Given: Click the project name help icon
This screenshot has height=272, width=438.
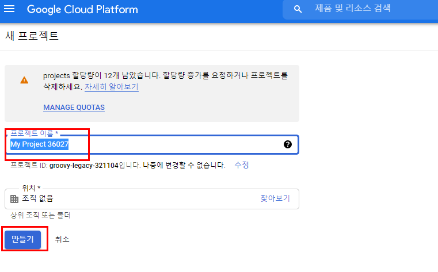Looking at the screenshot, I should [x=287, y=144].
